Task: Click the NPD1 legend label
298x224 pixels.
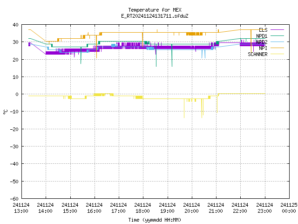Action: [x=262, y=36]
